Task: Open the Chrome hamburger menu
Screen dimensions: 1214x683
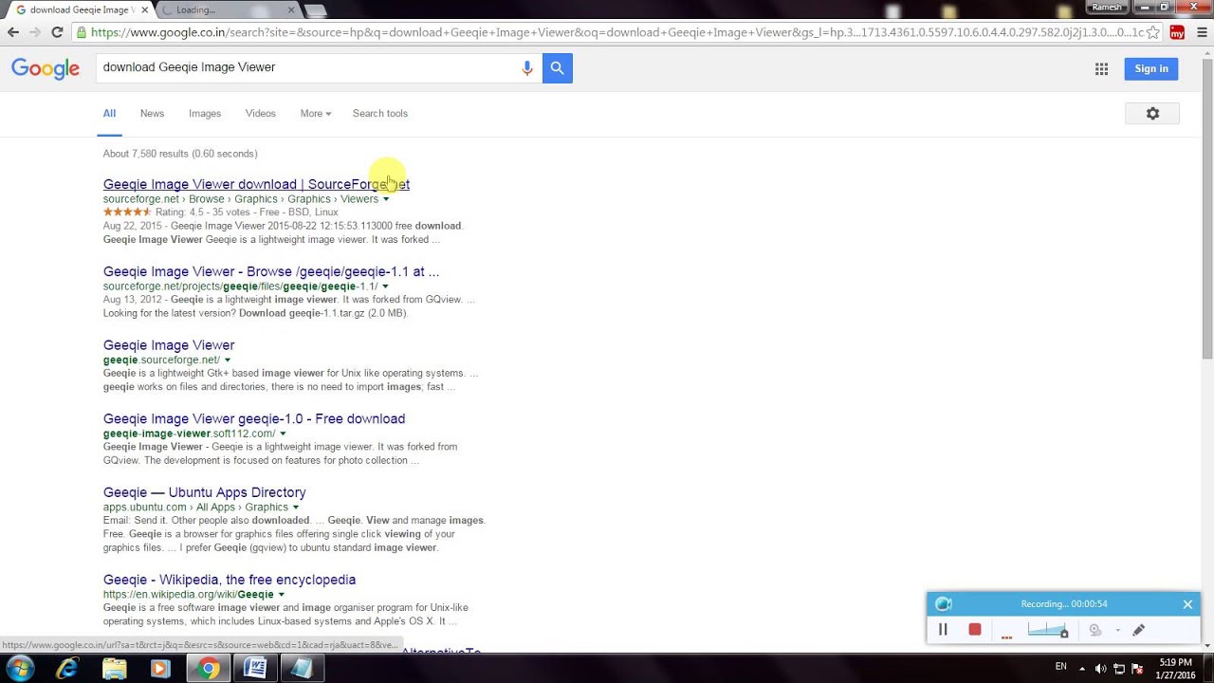Action: point(1201,32)
